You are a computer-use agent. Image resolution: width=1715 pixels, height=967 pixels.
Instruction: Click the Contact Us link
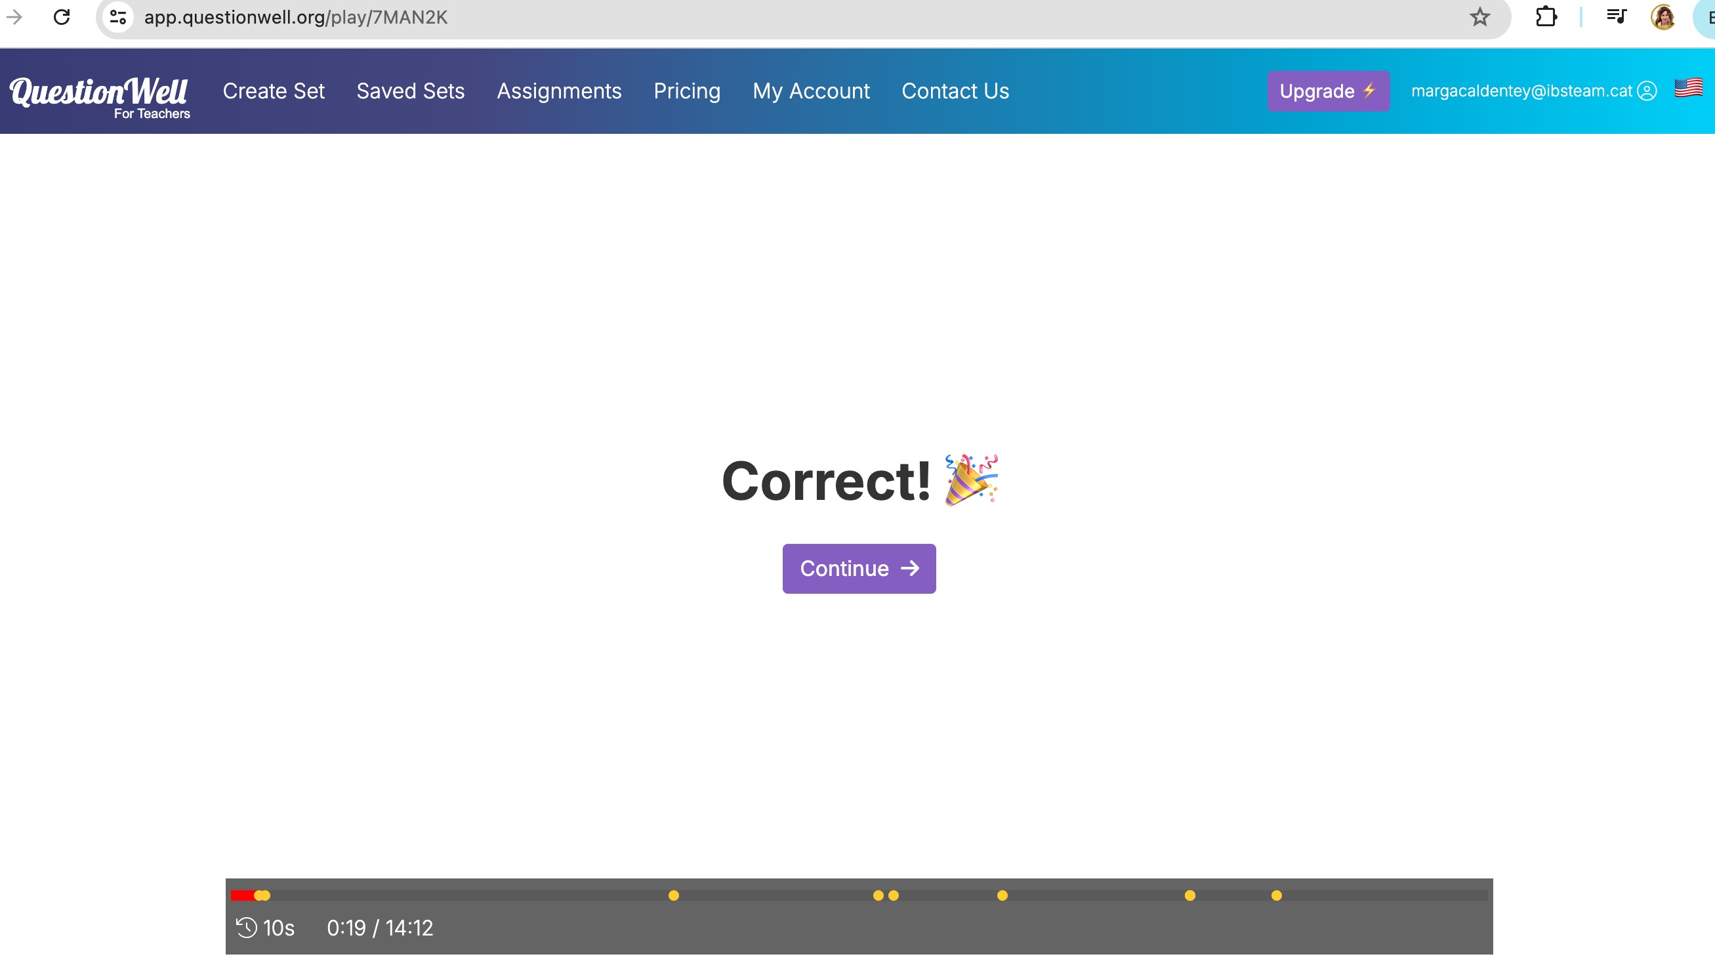coord(955,91)
